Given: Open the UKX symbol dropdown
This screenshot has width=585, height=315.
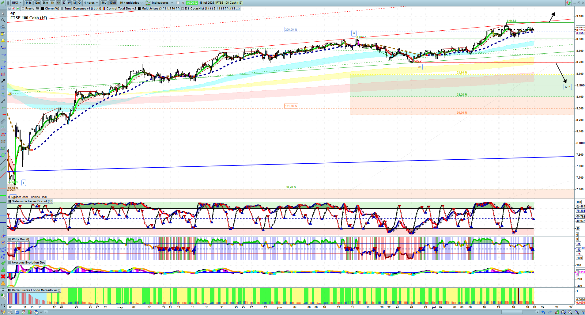Looking at the screenshot, I should click(17, 3).
